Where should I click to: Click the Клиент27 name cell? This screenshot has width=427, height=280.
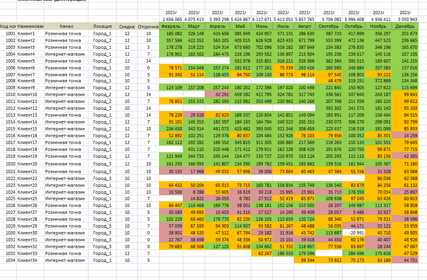pyautogui.click(x=30, y=212)
